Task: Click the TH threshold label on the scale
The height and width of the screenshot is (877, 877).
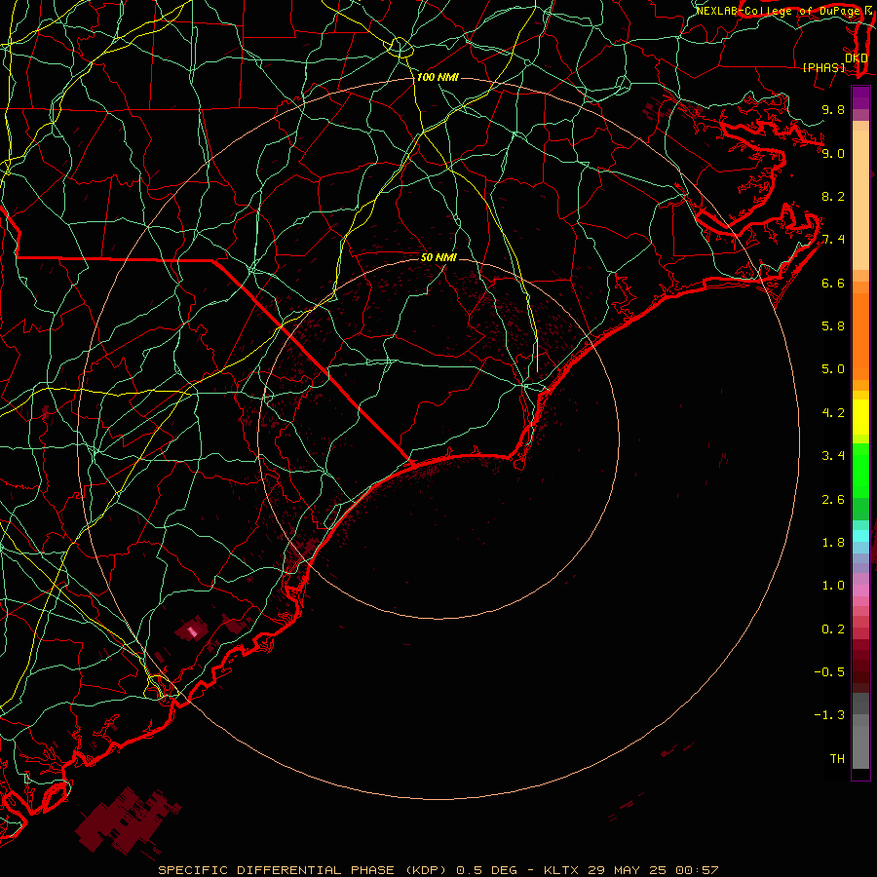Action: pyautogui.click(x=837, y=759)
